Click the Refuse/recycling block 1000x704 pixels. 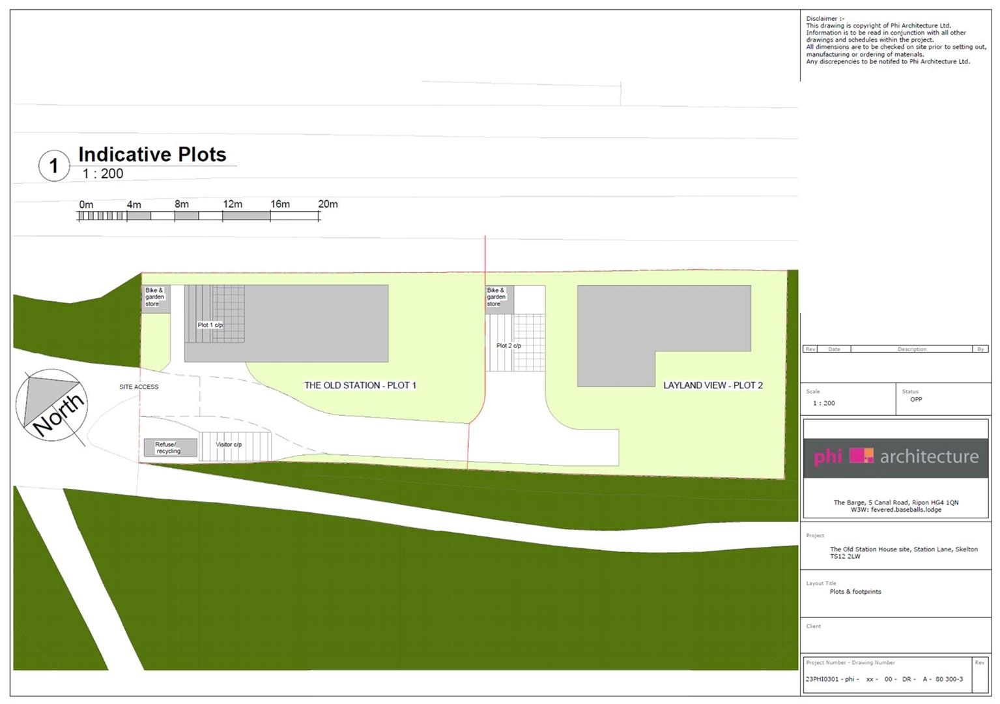169,448
